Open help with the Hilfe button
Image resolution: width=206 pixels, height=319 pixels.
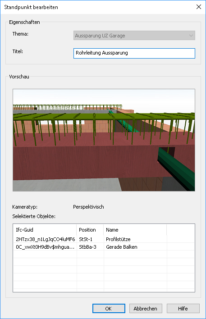point(183,309)
